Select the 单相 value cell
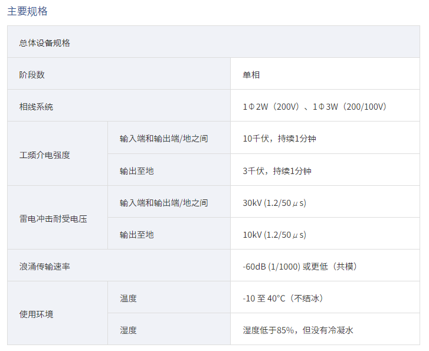The height and width of the screenshot is (351, 429). [251, 75]
